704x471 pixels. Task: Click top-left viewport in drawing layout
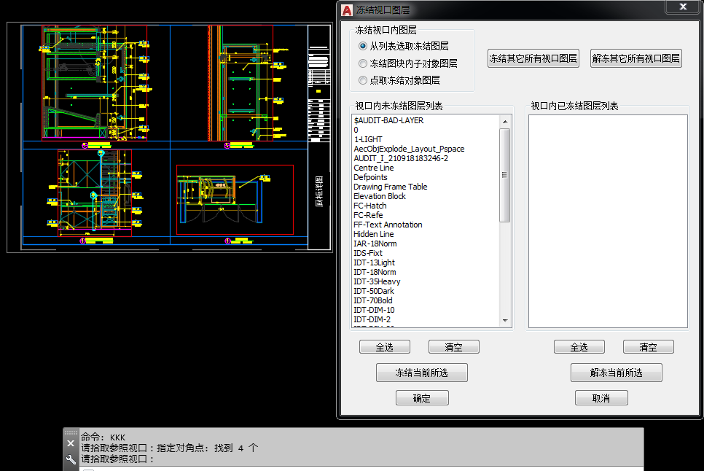tap(94, 83)
